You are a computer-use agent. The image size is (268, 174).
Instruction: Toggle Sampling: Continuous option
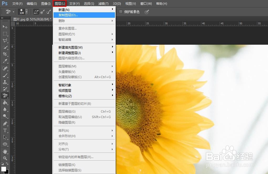click(x=36, y=11)
